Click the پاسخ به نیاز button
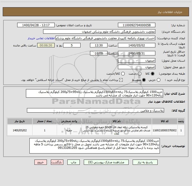 [x=145, y=162]
